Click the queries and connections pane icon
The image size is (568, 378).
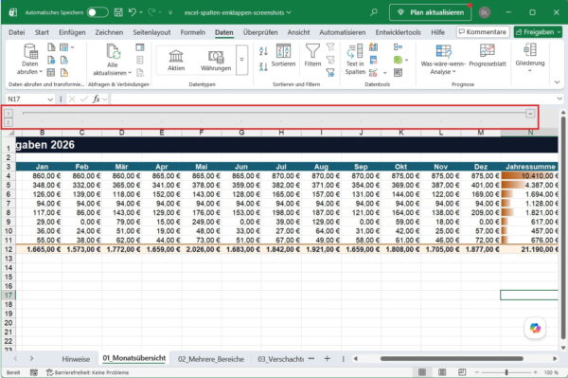(140, 47)
